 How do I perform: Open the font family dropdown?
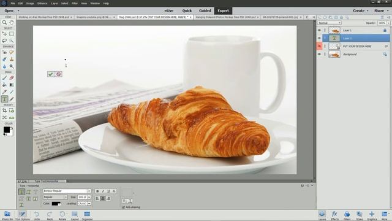89,191
